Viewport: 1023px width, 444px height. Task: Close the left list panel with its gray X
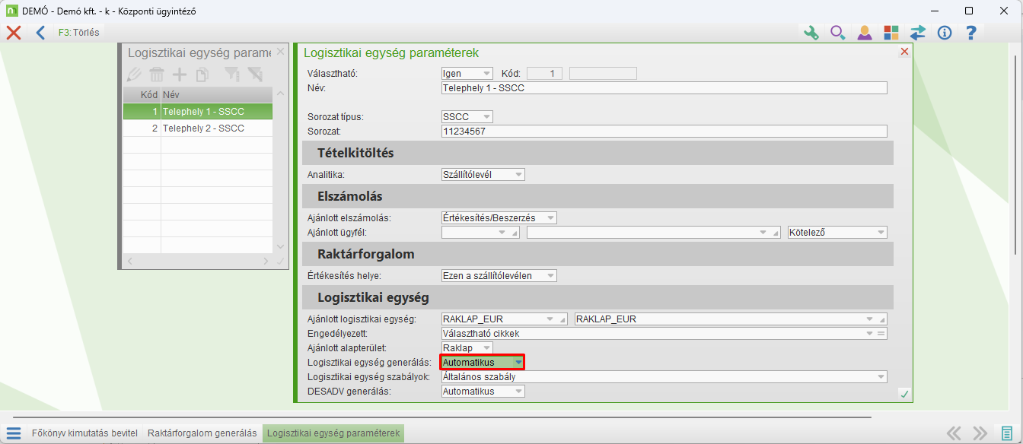tap(280, 52)
